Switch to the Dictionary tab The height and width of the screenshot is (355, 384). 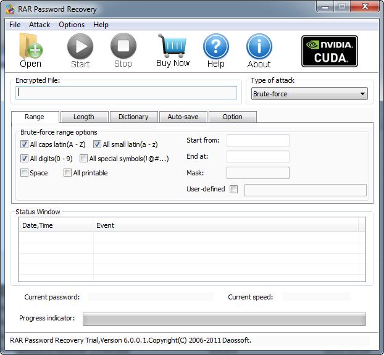point(133,117)
